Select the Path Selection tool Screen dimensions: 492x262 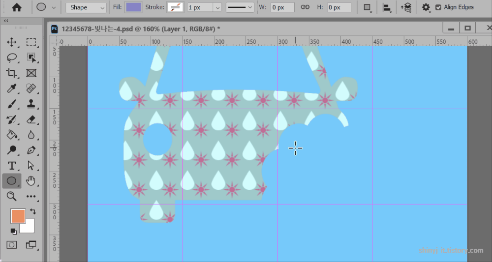pyautogui.click(x=31, y=166)
